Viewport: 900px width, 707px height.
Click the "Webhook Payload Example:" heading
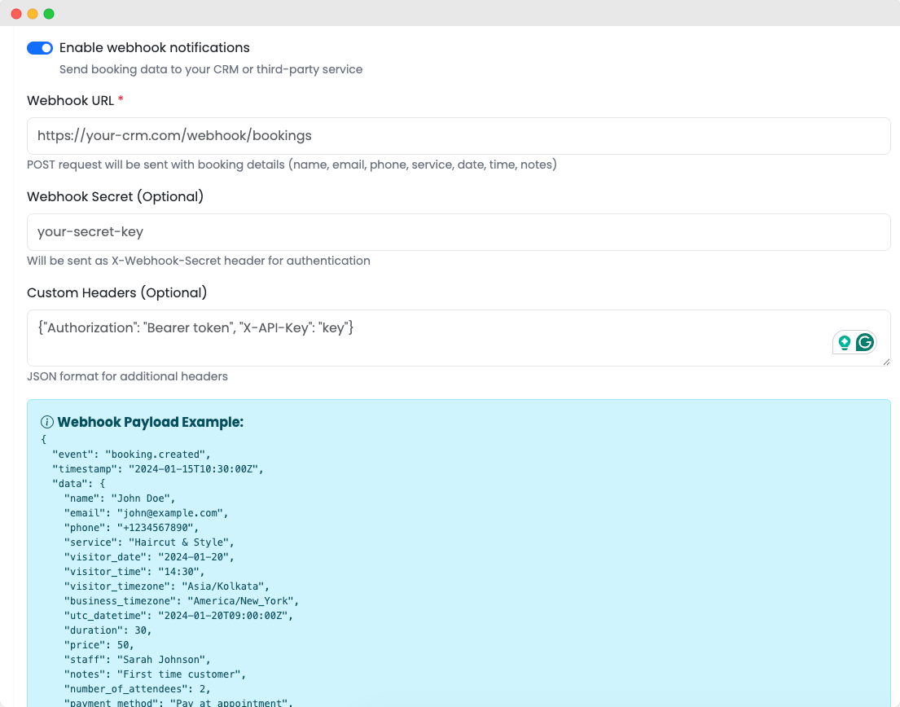pyautogui.click(x=151, y=422)
